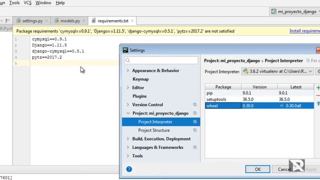320x180 pixels.
Task: Click the blue upgrade package arrow icon
Action: [x=318, y=104]
